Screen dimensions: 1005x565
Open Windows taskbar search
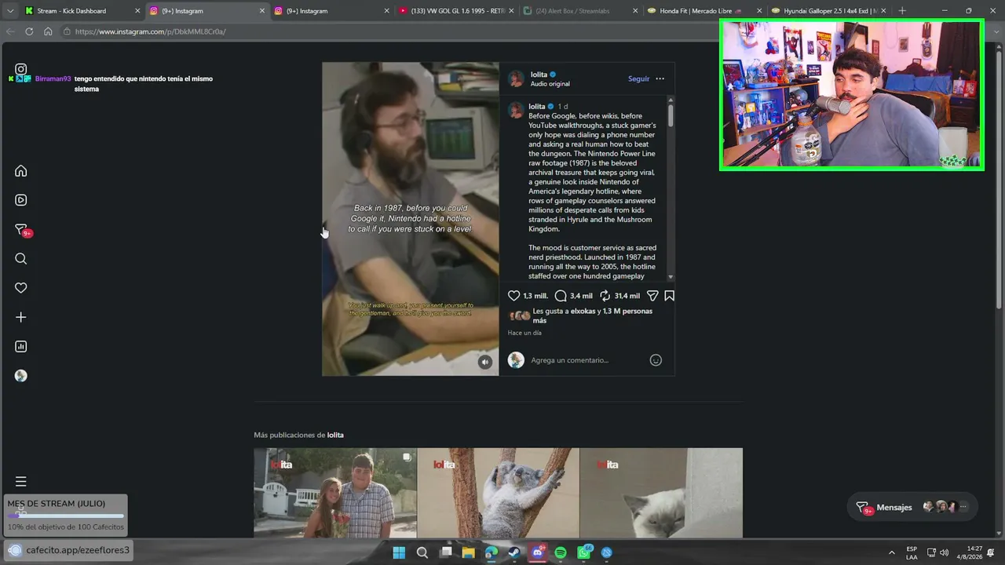[x=422, y=552]
